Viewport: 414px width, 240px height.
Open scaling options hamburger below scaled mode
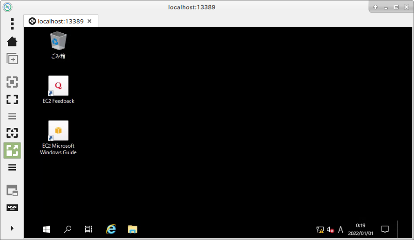(x=12, y=167)
